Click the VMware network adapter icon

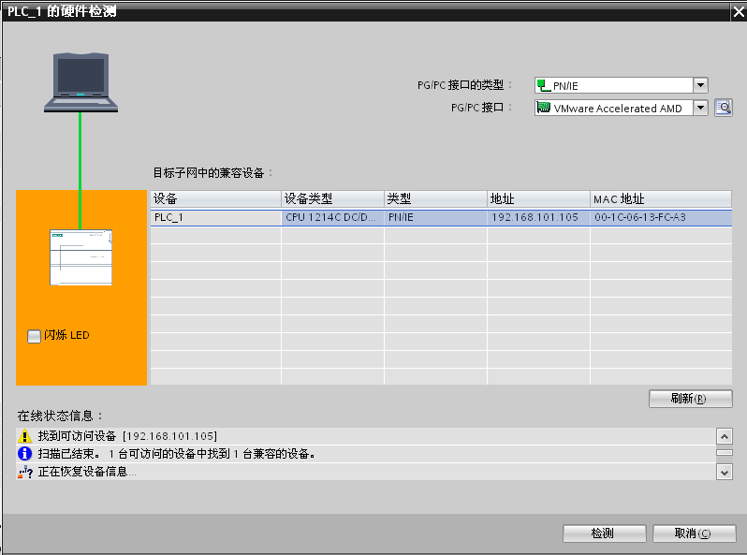click(544, 108)
